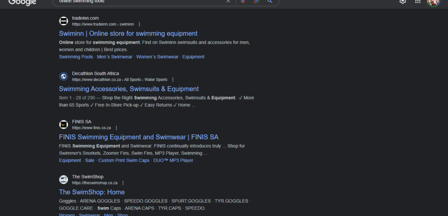
Task: Click Decathlon South Africa site name
Action: [x=95, y=73]
